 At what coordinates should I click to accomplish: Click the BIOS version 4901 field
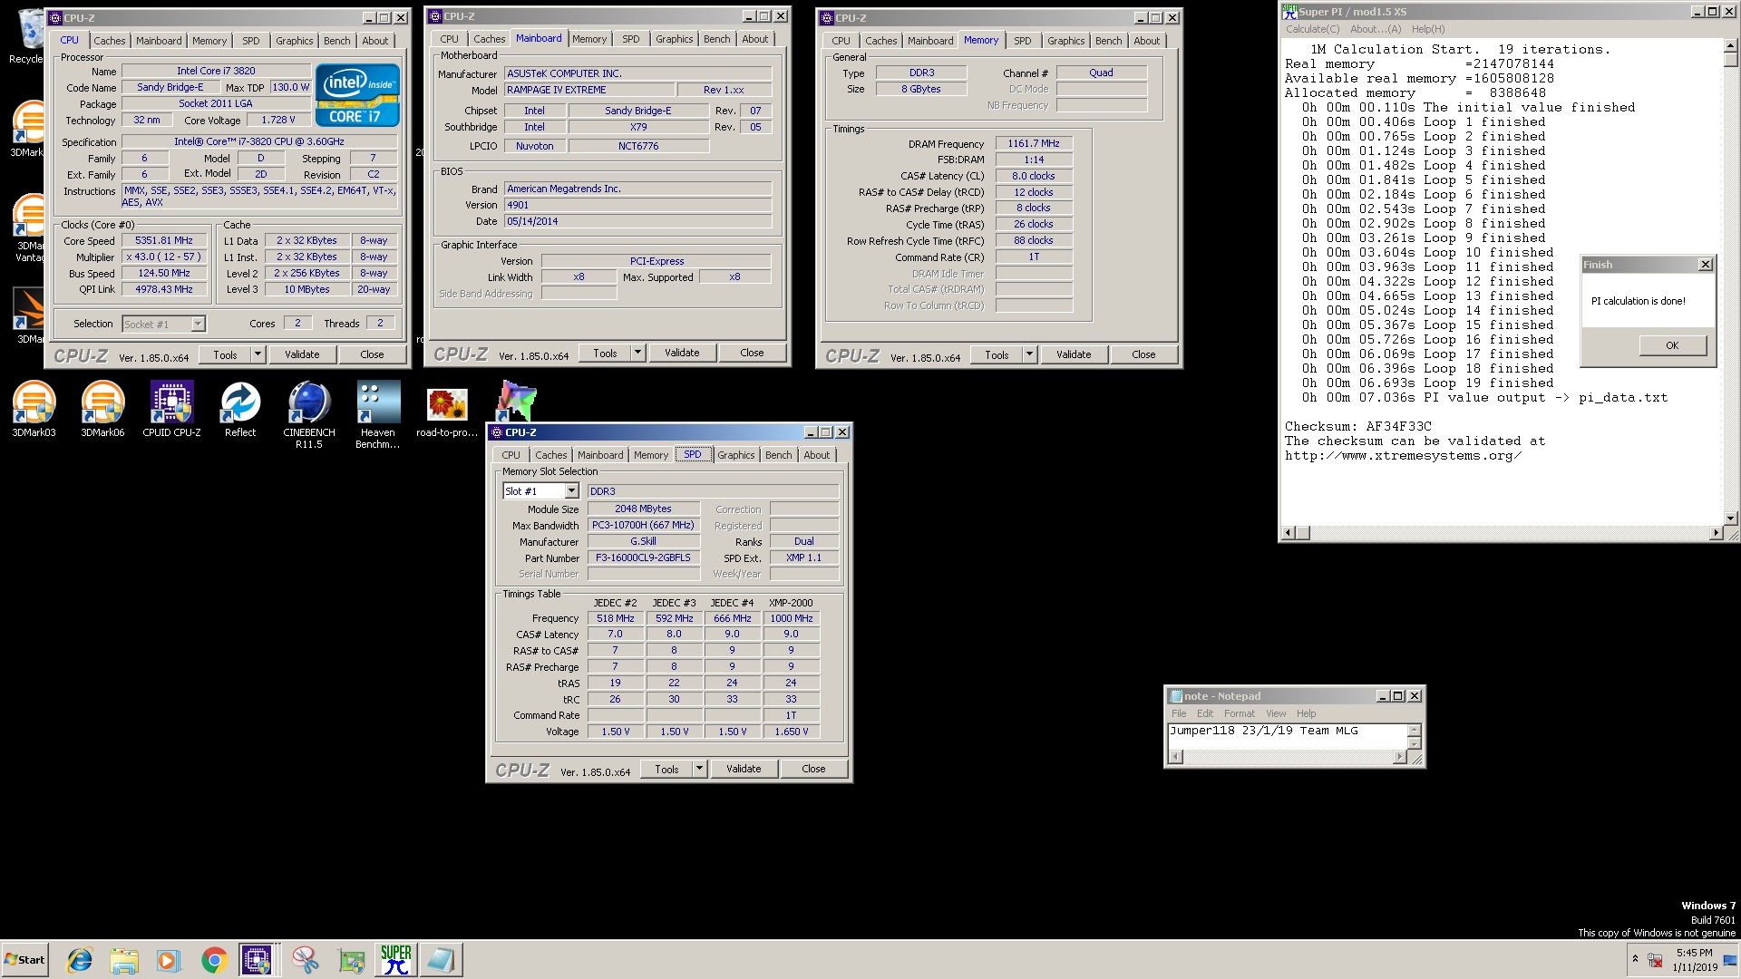637,205
